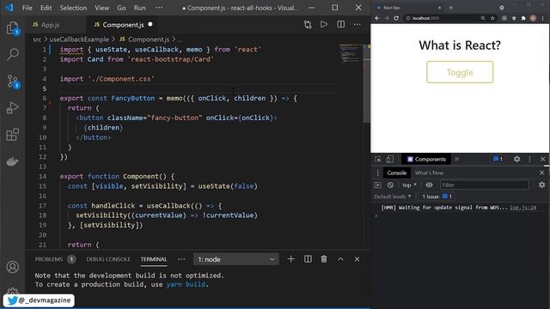
Task: Open a new browser tab with plus
Action: click(451, 8)
